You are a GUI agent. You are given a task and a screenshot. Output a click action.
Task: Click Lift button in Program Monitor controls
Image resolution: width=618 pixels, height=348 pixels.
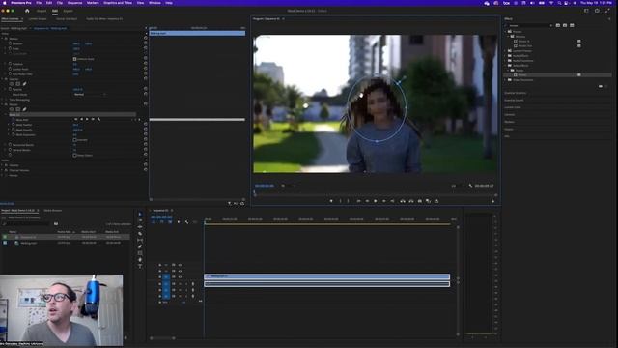pos(403,201)
